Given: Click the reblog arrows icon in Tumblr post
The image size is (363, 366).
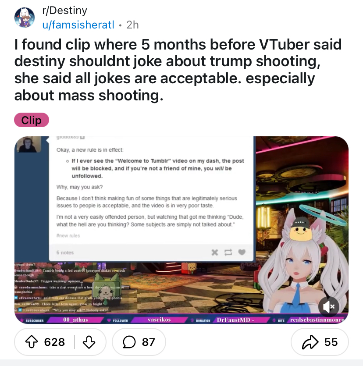Looking at the screenshot, I should [228, 252].
